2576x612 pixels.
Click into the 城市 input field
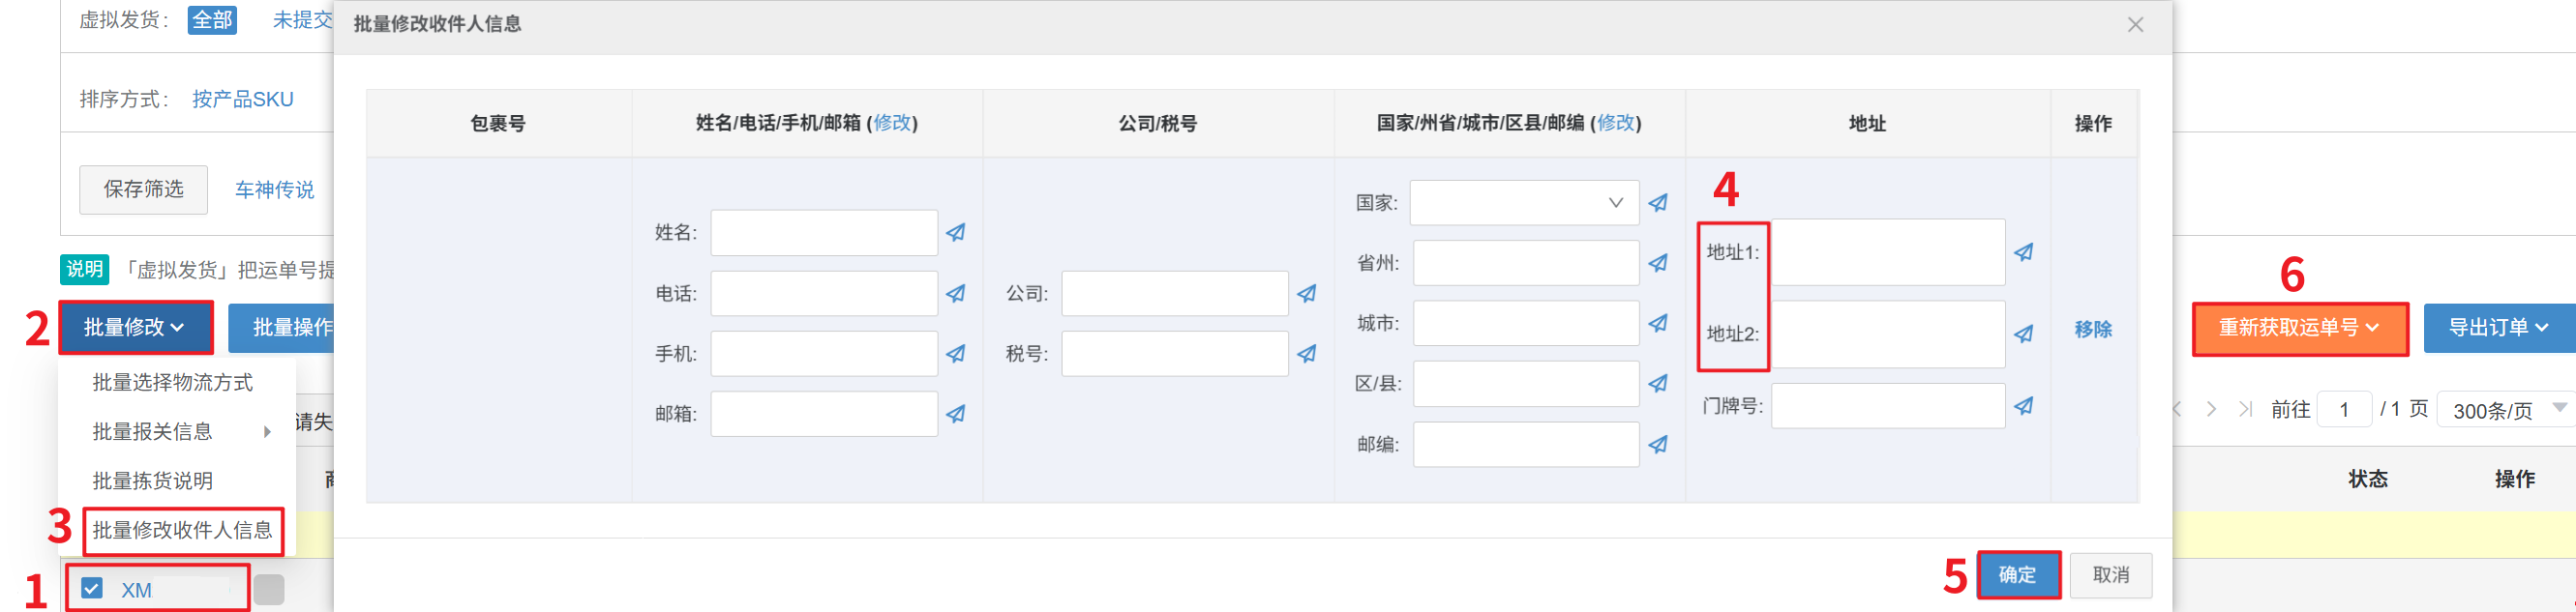click(1525, 324)
